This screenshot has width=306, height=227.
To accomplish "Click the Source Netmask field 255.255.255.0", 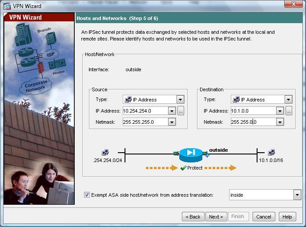I will pos(145,122).
